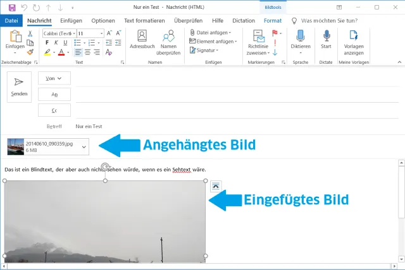Open the Adressbuch

142,39
